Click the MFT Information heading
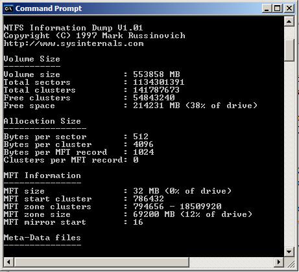 (x=42, y=176)
